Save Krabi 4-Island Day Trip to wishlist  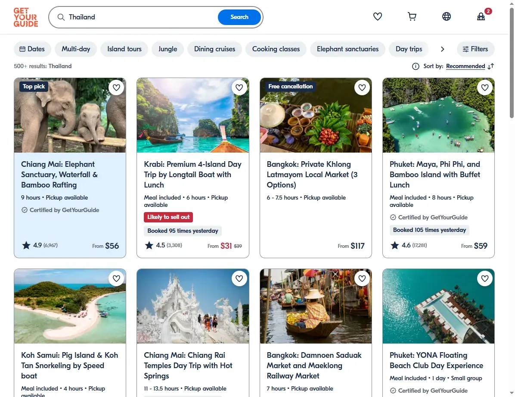(x=239, y=88)
